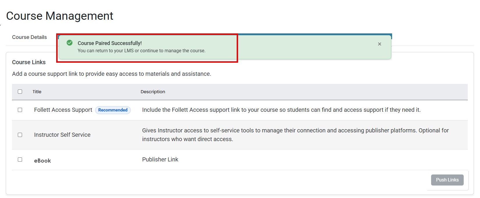This screenshot has height=198, width=480.
Task: Click the Course Paired Successfully heading
Action: point(110,43)
